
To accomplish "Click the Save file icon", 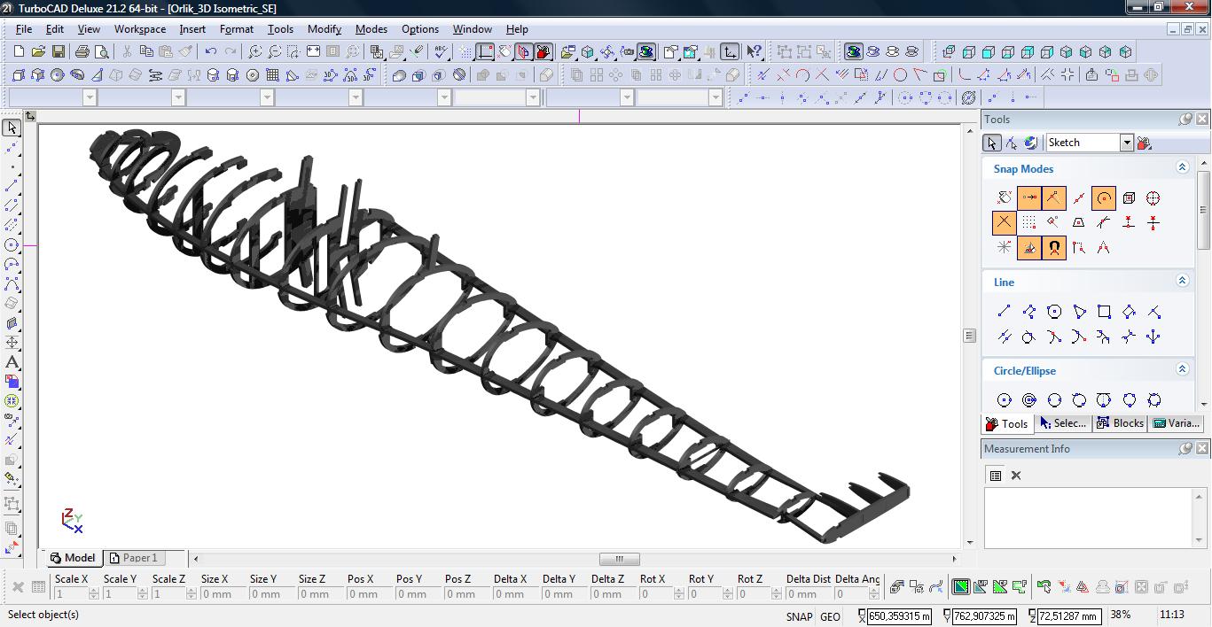I will point(59,52).
